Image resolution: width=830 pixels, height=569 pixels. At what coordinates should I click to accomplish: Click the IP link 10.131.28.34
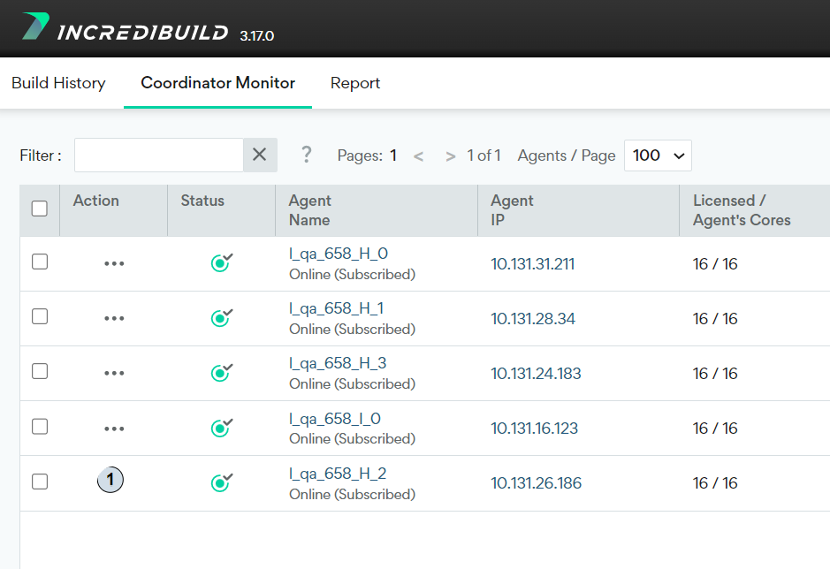531,318
